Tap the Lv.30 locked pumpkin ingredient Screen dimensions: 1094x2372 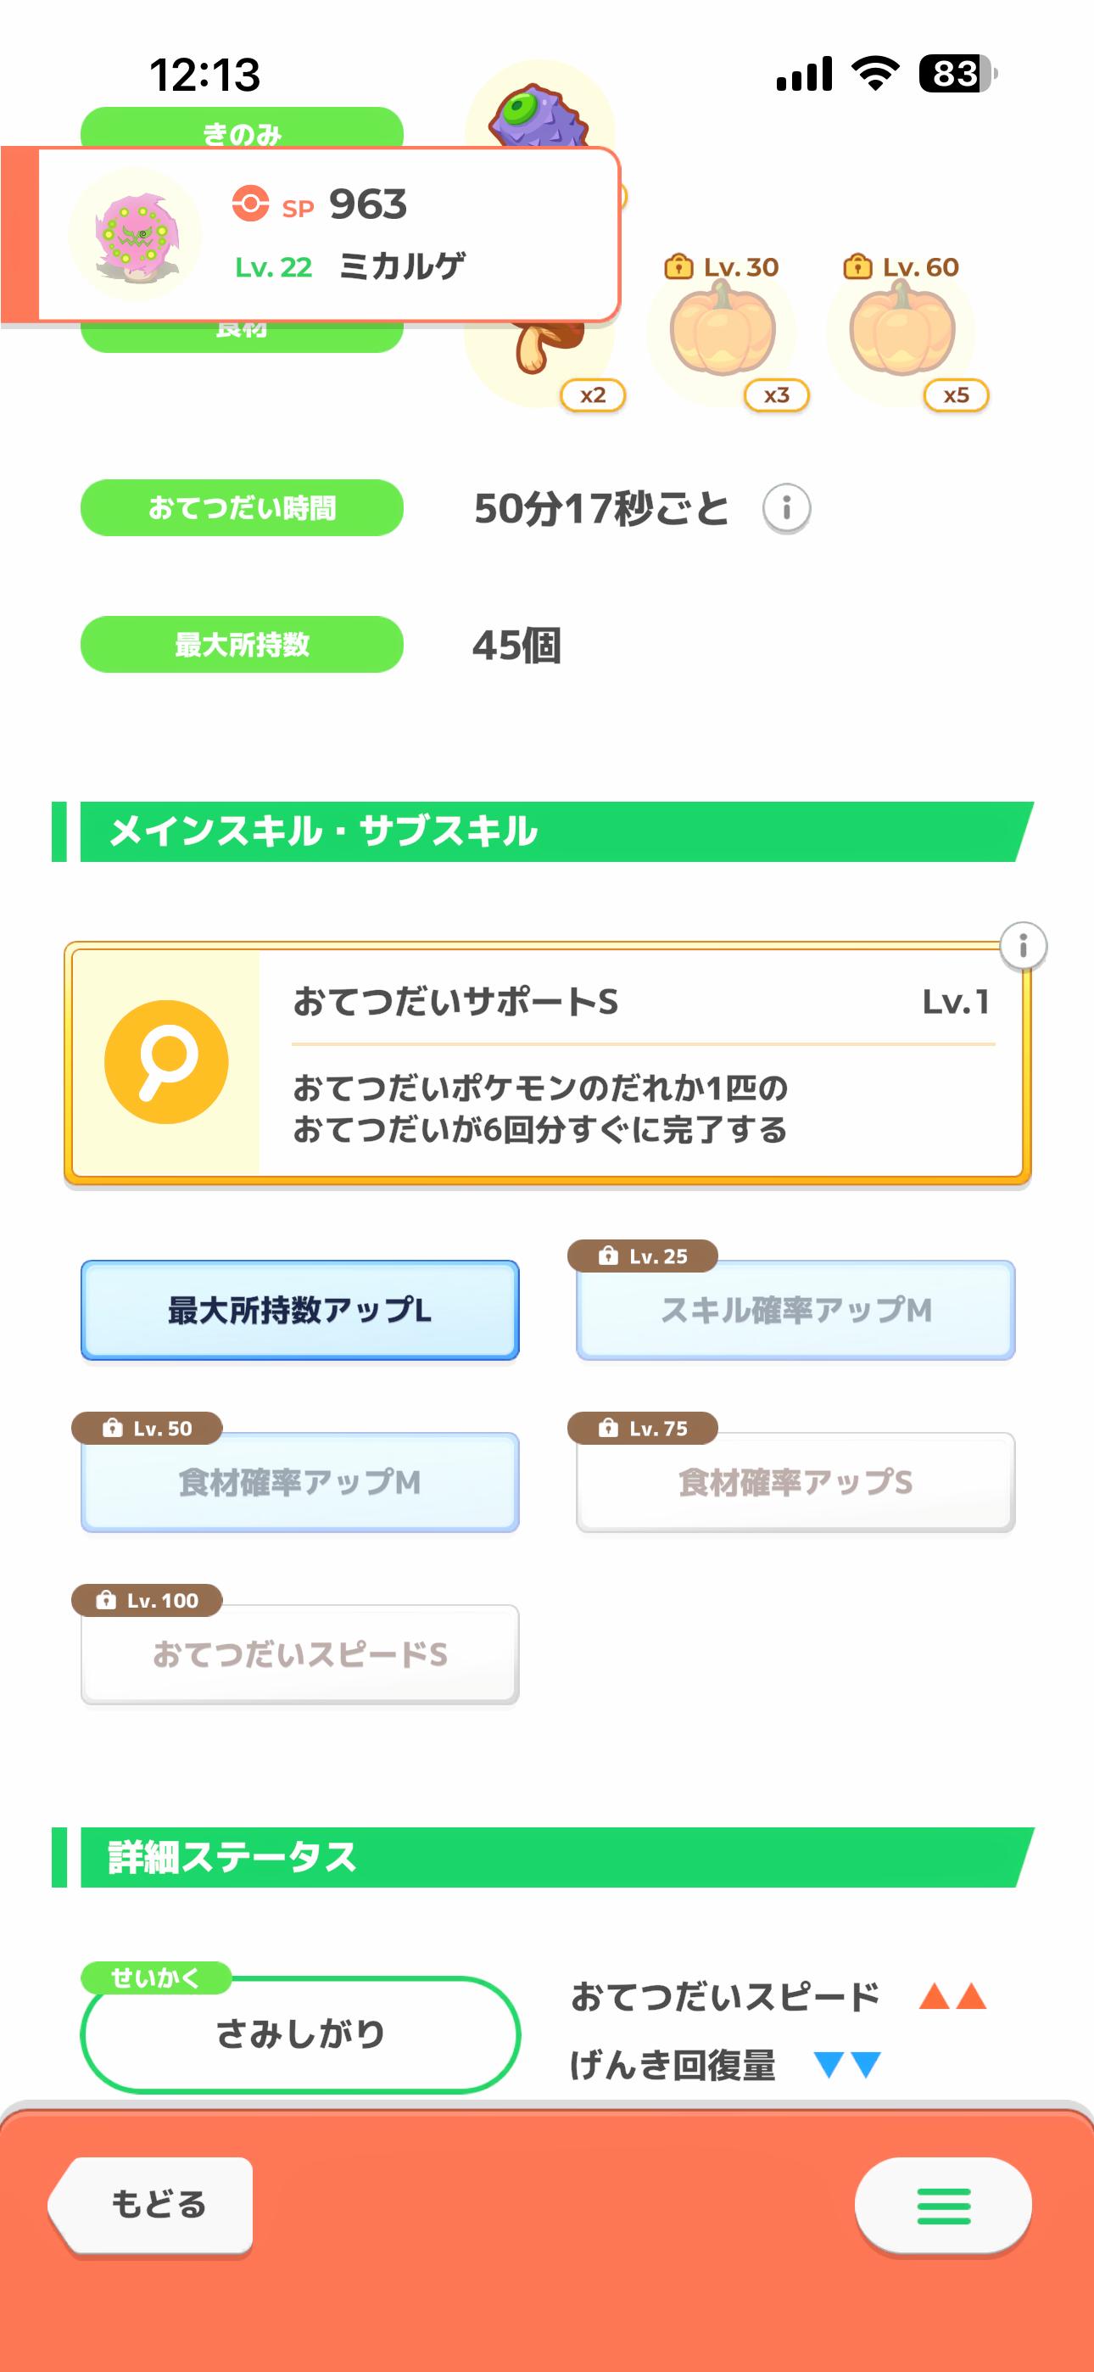(723, 330)
